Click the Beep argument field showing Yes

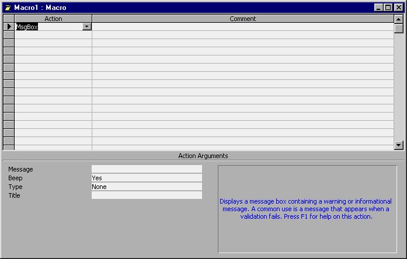146,178
